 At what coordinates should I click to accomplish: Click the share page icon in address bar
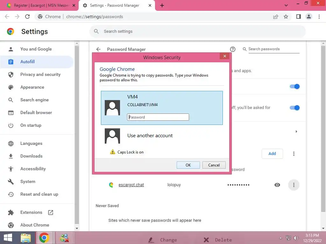[276, 17]
